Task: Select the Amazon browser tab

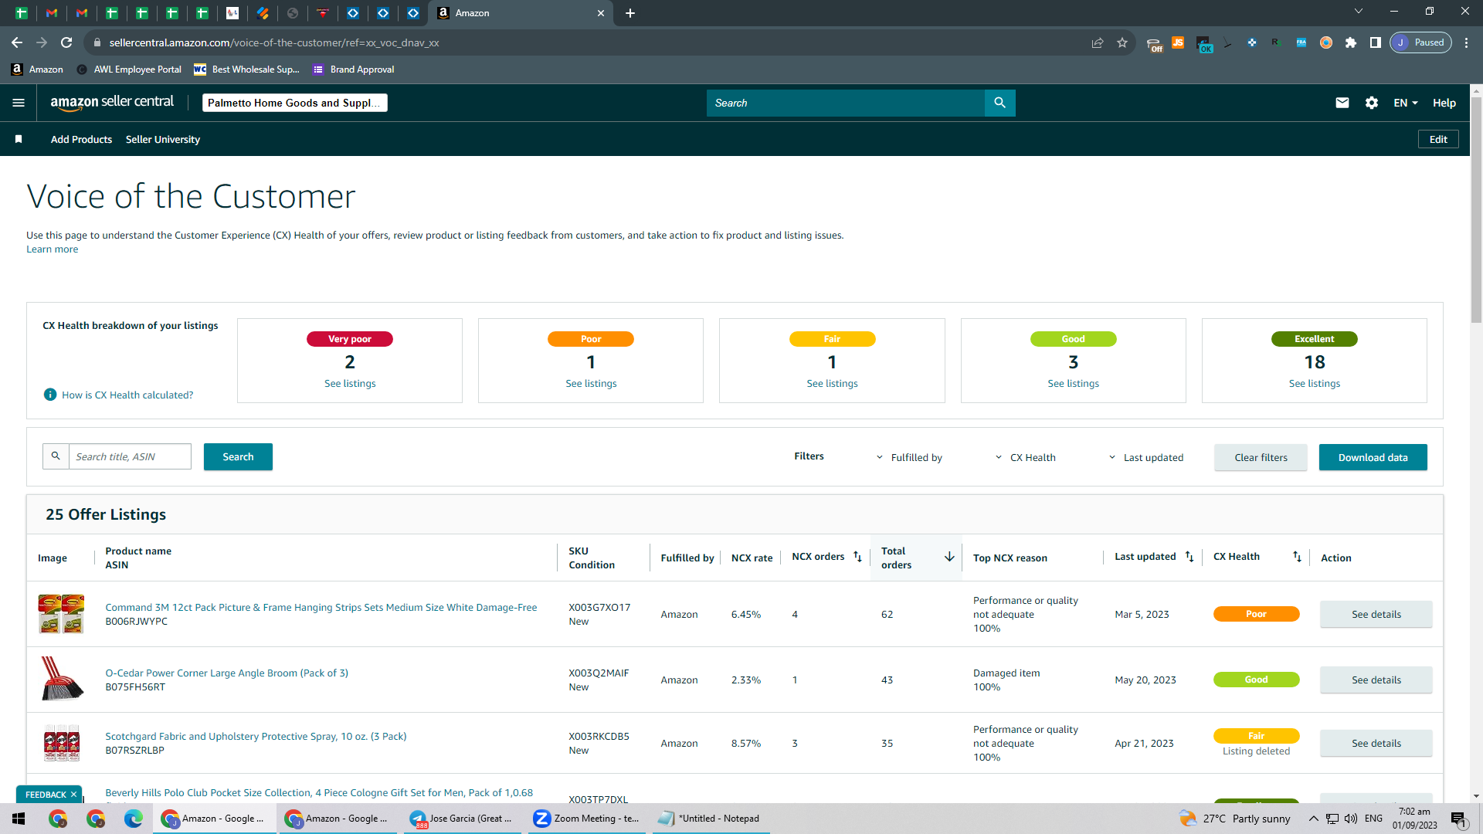Action: [521, 13]
